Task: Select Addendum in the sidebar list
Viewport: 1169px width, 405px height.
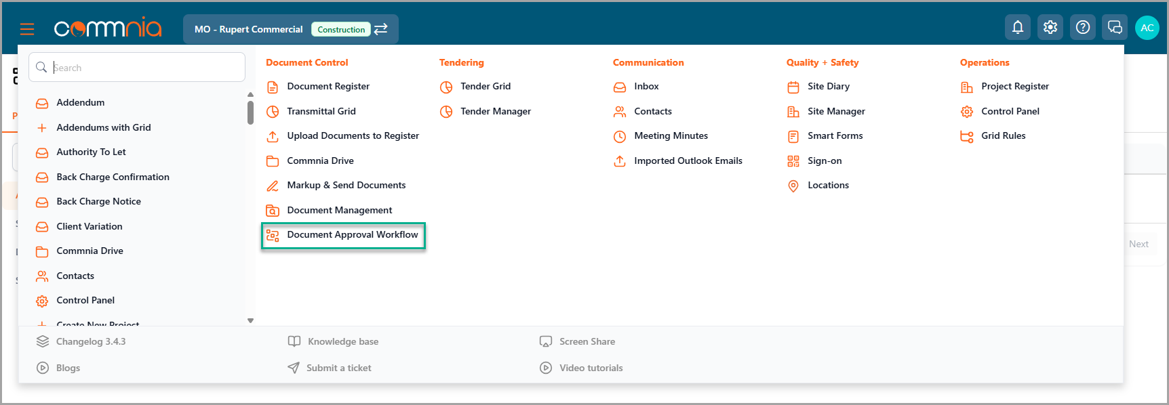Action: [81, 102]
